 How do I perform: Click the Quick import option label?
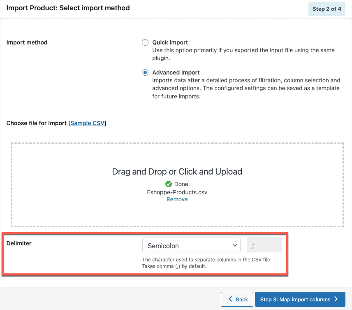(170, 42)
